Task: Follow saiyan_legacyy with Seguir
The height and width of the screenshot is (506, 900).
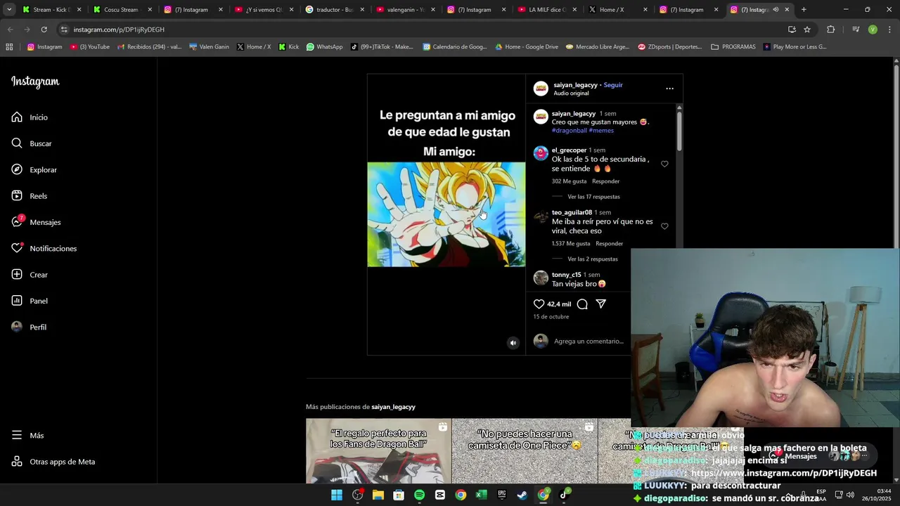Action: [x=613, y=85]
